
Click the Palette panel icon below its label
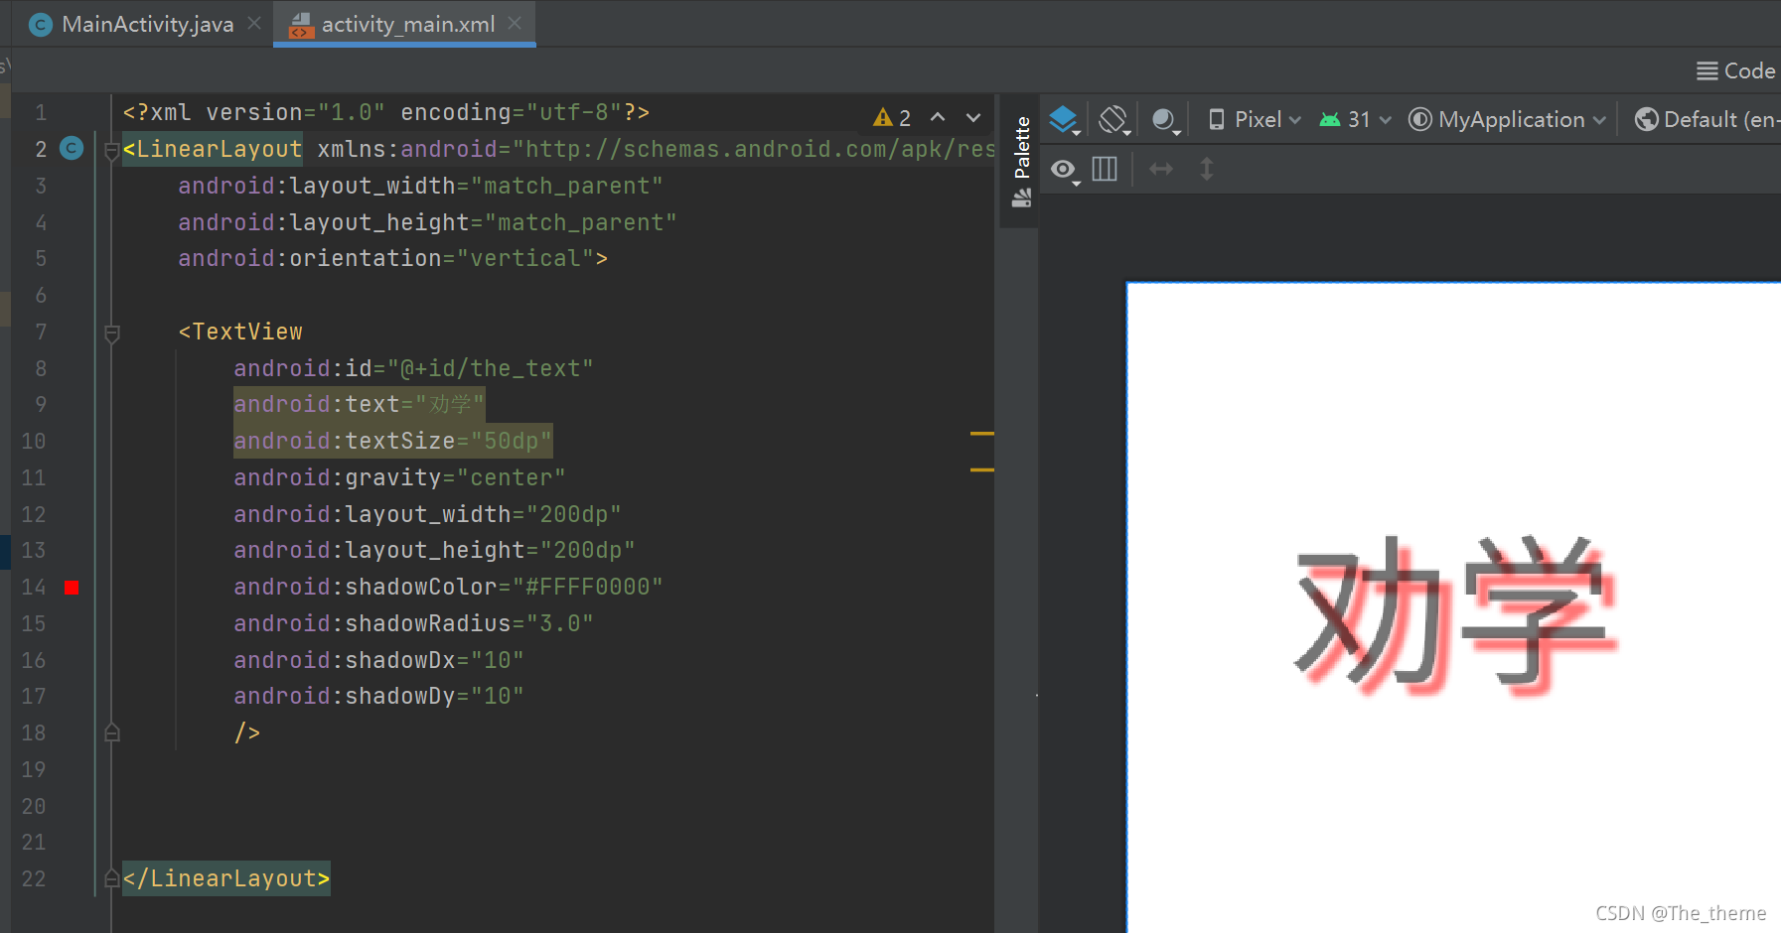pos(1021,199)
